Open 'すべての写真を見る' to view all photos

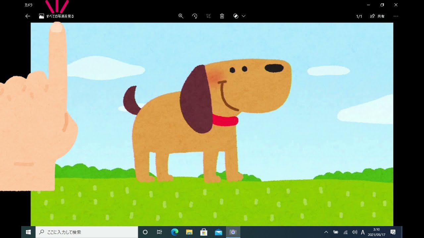pyautogui.click(x=56, y=16)
